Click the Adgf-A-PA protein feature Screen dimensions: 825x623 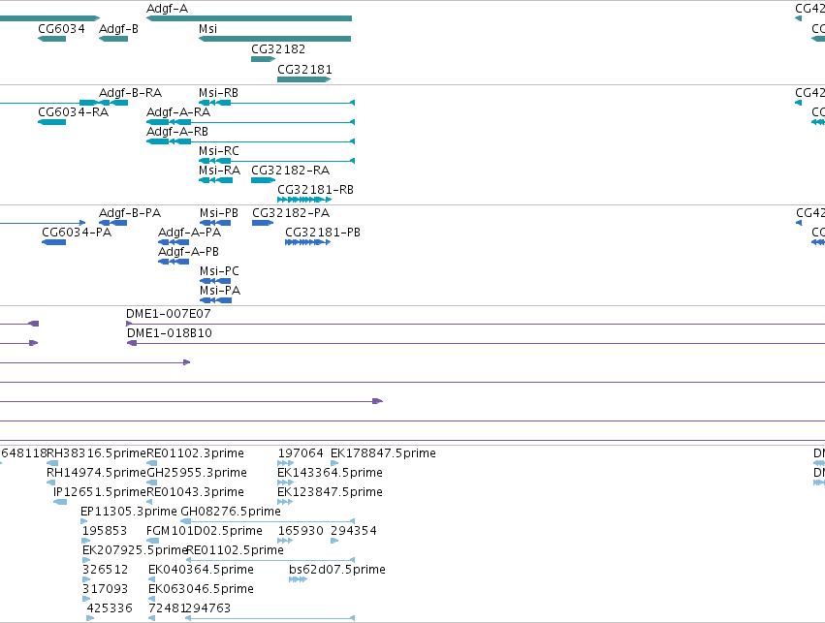pos(174,243)
